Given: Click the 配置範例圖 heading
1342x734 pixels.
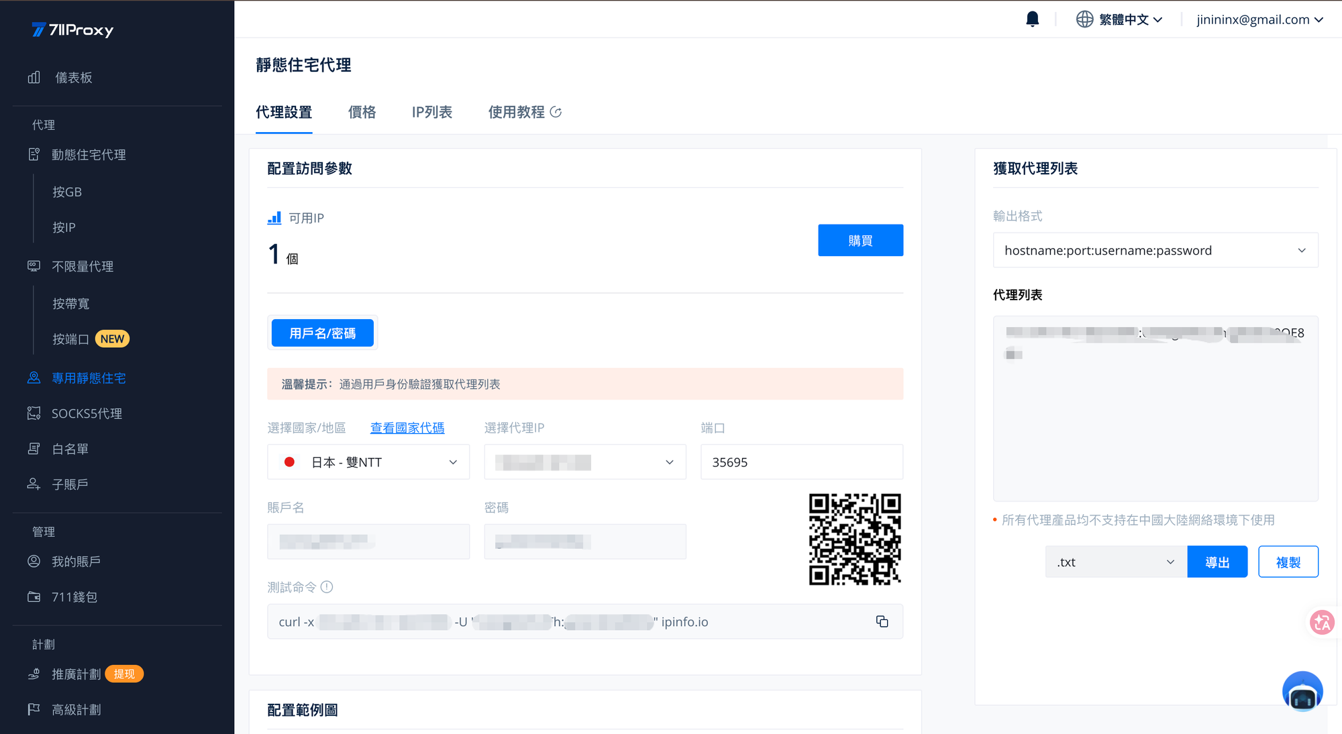Looking at the screenshot, I should (303, 710).
